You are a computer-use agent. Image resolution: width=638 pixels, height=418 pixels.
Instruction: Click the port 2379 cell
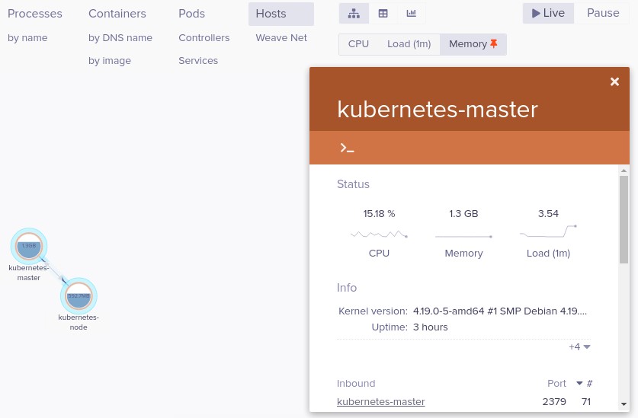554,402
